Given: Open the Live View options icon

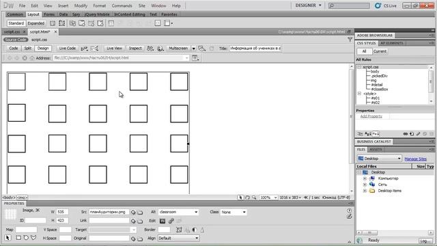Looking at the screenshot, I should tap(195, 58).
